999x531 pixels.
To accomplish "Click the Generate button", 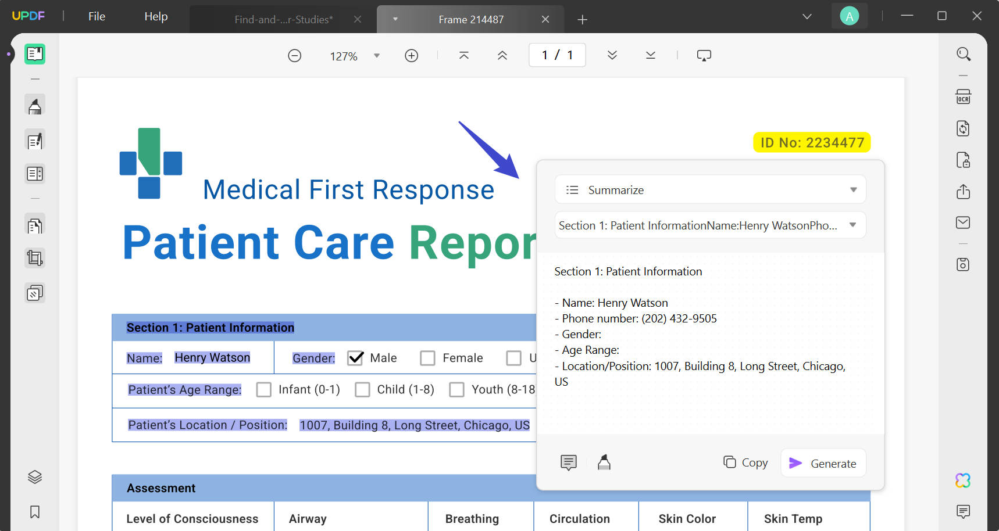I will [x=823, y=463].
